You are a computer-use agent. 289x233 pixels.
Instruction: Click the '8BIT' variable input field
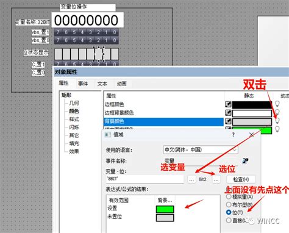144,179
